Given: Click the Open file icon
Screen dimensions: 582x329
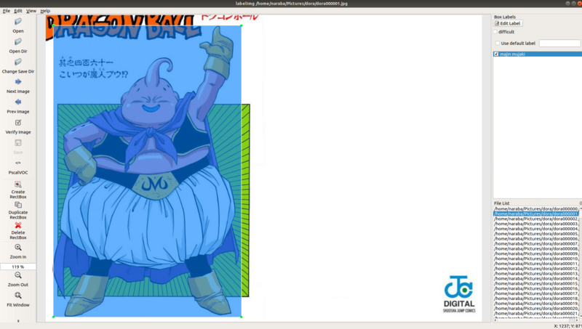Looking at the screenshot, I should pyautogui.click(x=17, y=22).
